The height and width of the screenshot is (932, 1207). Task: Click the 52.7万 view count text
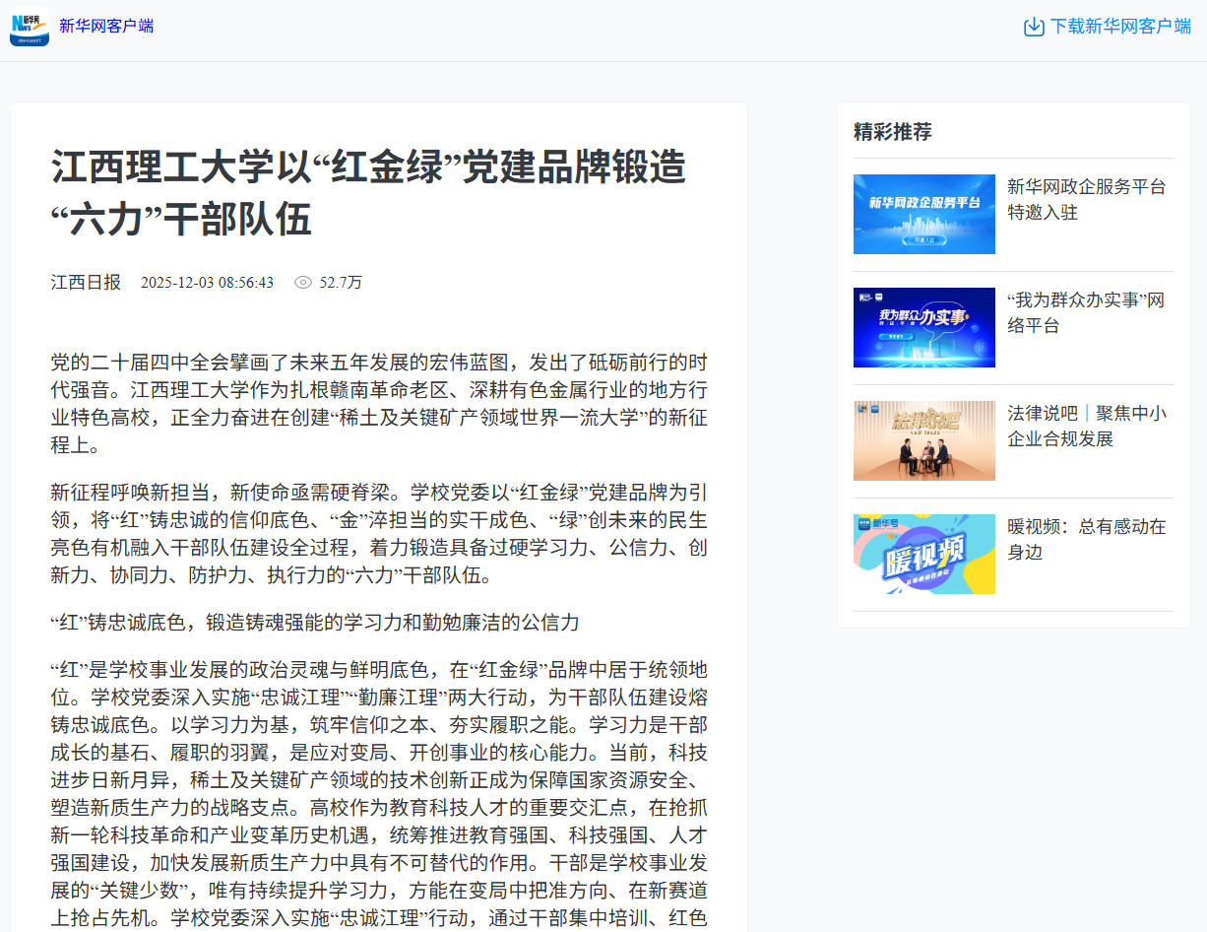coord(341,283)
